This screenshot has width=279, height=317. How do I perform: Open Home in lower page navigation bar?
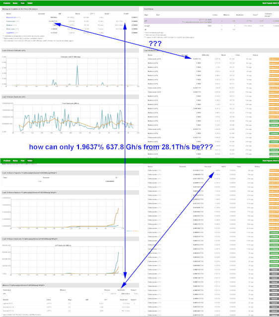[x=15, y=160]
